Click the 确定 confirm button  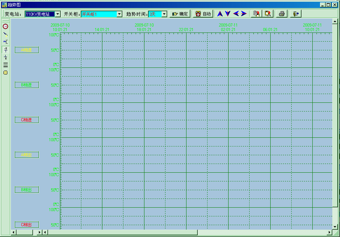(x=180, y=14)
